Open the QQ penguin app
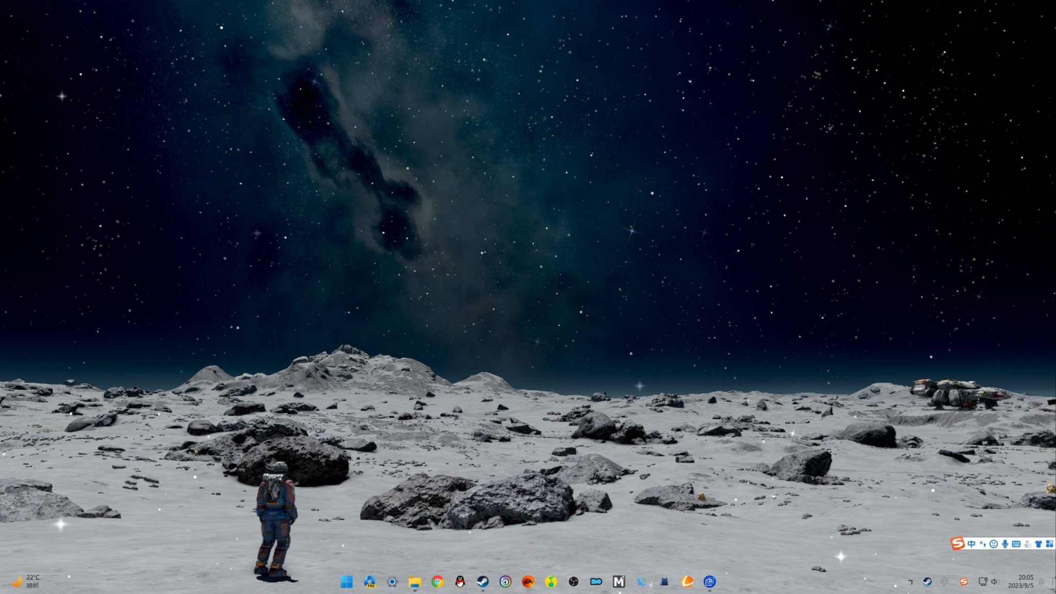The width and height of the screenshot is (1056, 594). pos(460,582)
